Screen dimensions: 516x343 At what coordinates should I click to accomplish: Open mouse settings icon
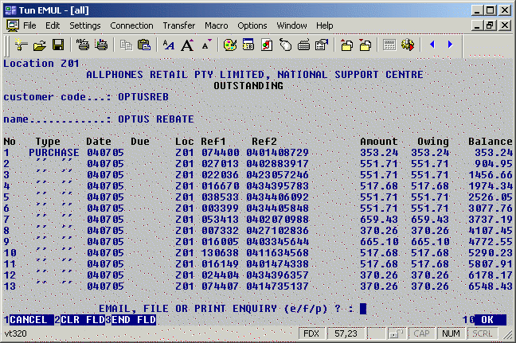tap(285, 45)
